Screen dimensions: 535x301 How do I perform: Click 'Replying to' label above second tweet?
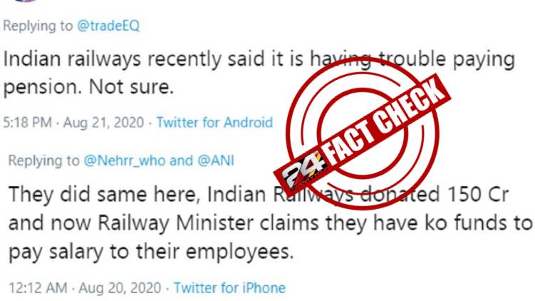(x=43, y=160)
